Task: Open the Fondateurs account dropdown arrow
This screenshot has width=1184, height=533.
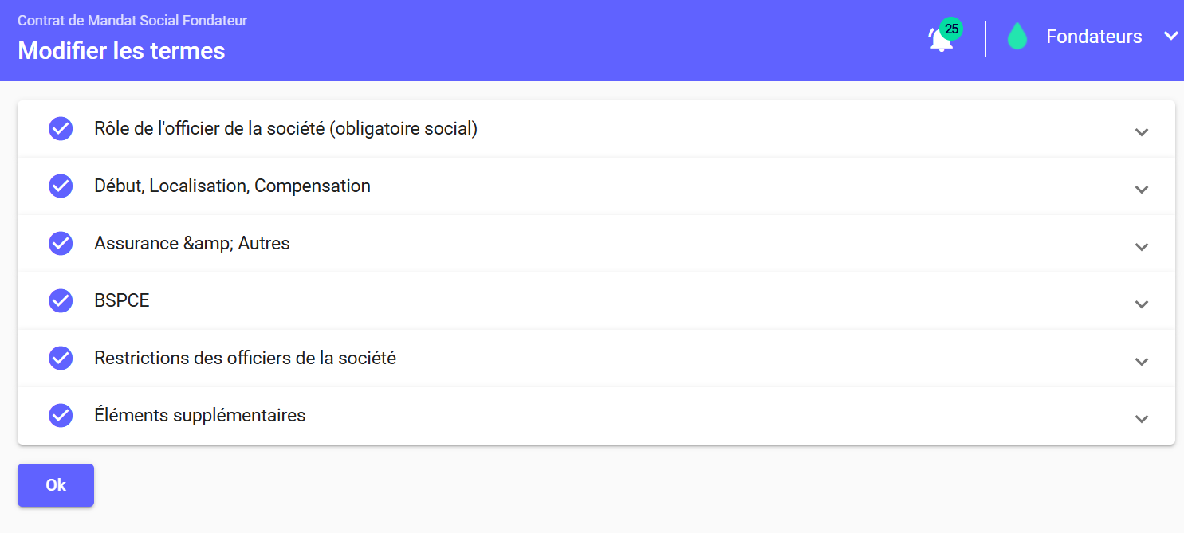Action: tap(1170, 36)
